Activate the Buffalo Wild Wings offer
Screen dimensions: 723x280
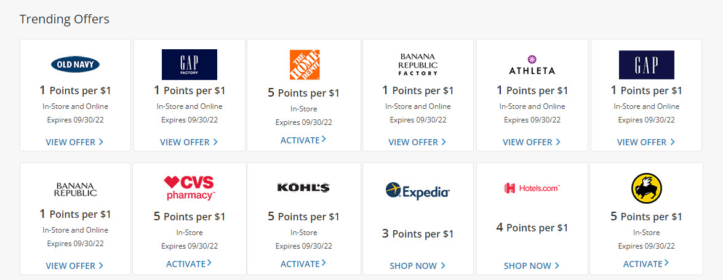coord(646,264)
